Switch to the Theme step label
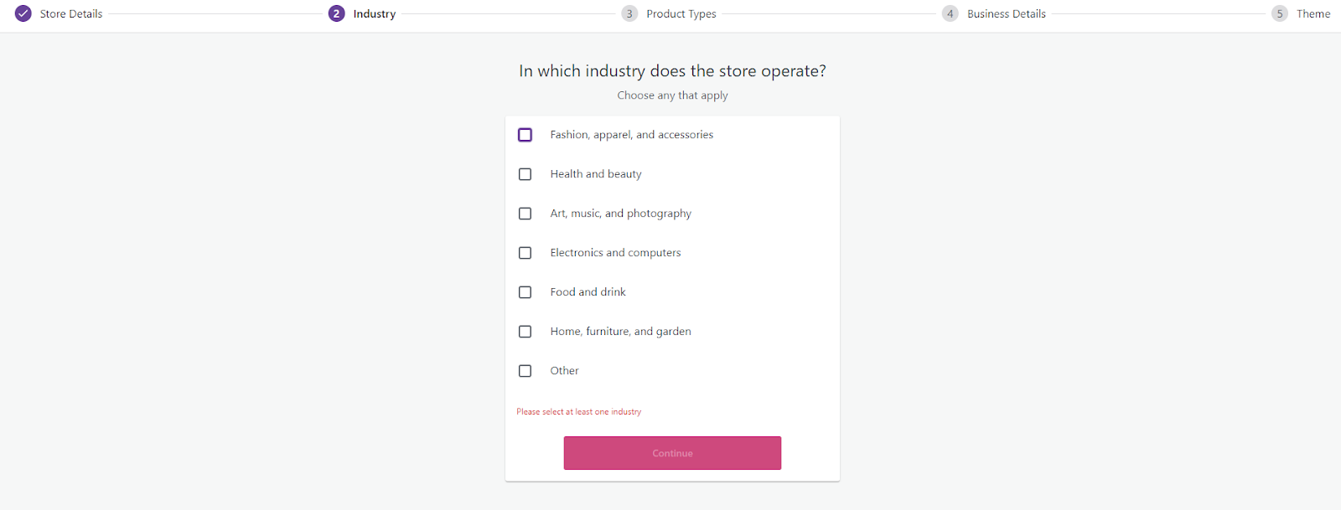The height and width of the screenshot is (510, 1341). [1313, 13]
